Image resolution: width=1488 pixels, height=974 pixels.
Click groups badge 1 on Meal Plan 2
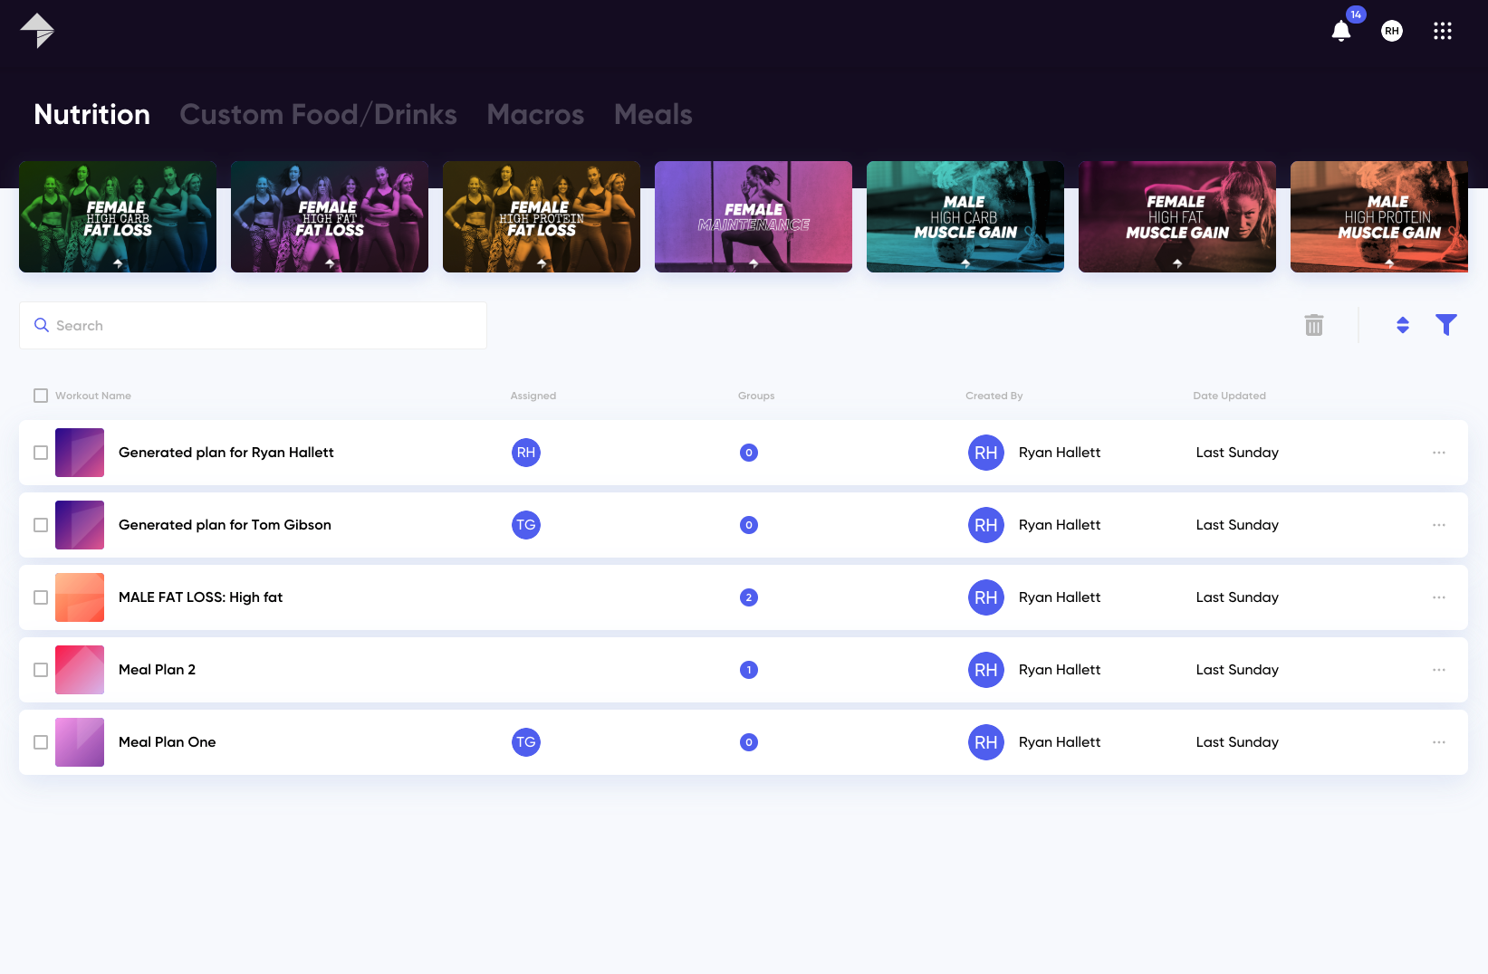pyautogui.click(x=749, y=670)
